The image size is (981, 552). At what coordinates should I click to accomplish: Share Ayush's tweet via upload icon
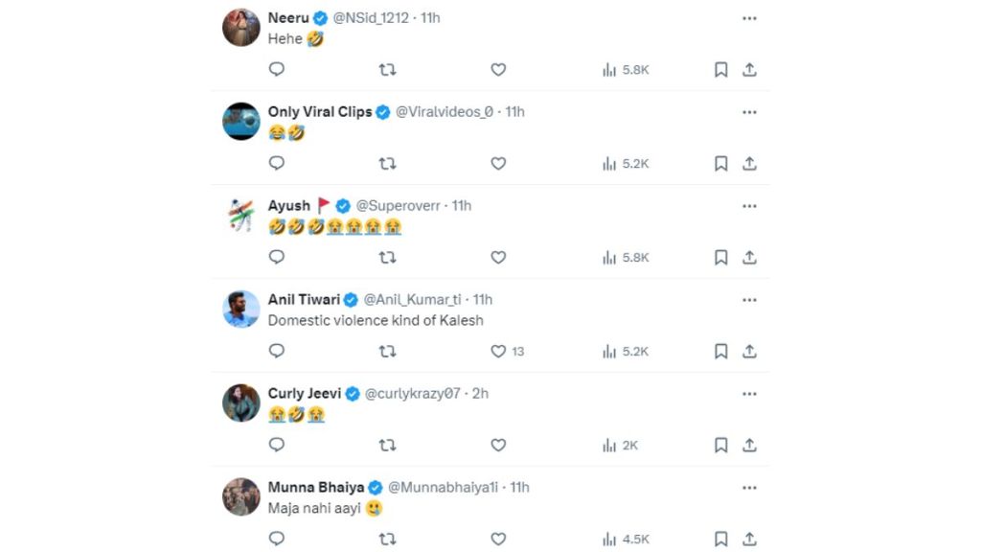click(x=749, y=257)
